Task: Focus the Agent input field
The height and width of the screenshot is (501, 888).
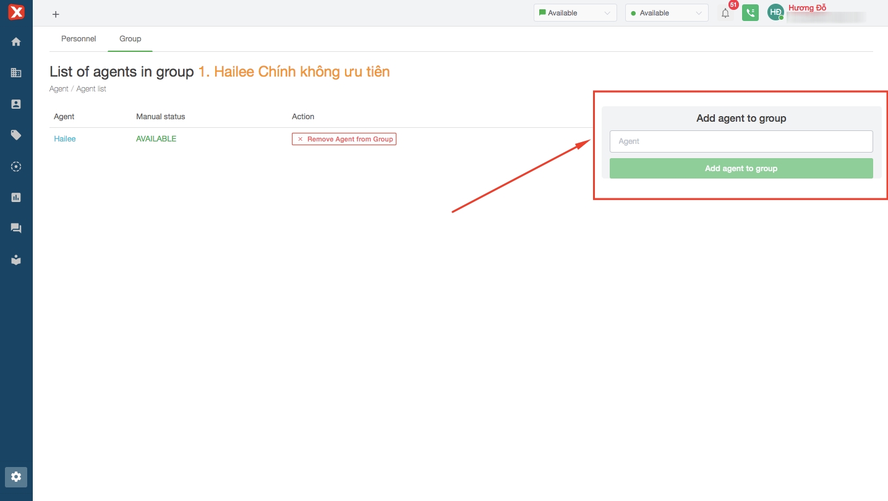Action: click(741, 141)
